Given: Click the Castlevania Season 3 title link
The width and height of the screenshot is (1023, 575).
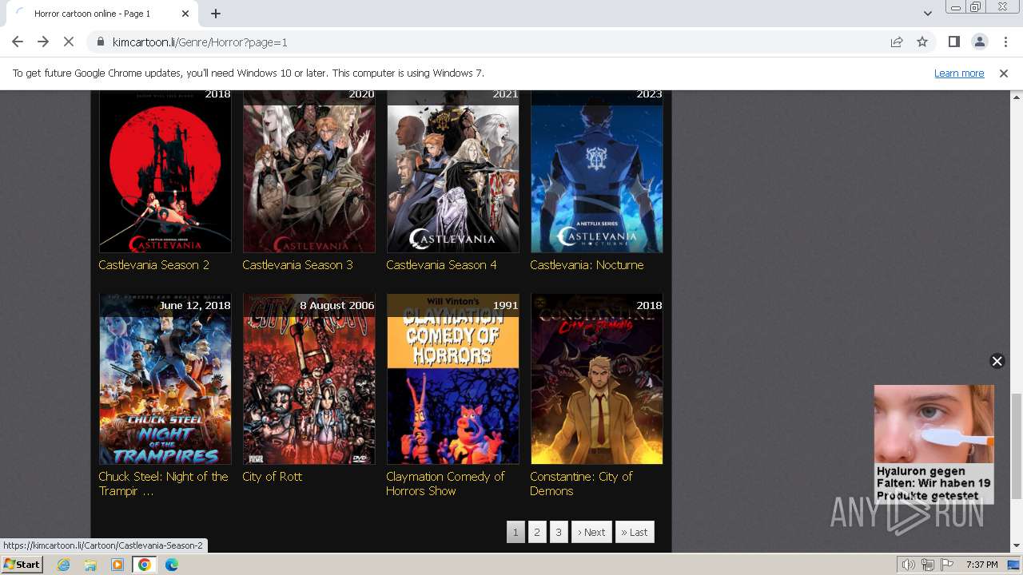Looking at the screenshot, I should 297,265.
